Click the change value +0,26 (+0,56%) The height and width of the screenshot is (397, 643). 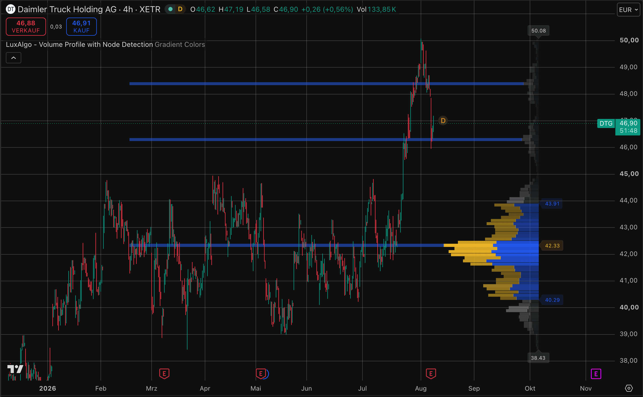pos(327,9)
